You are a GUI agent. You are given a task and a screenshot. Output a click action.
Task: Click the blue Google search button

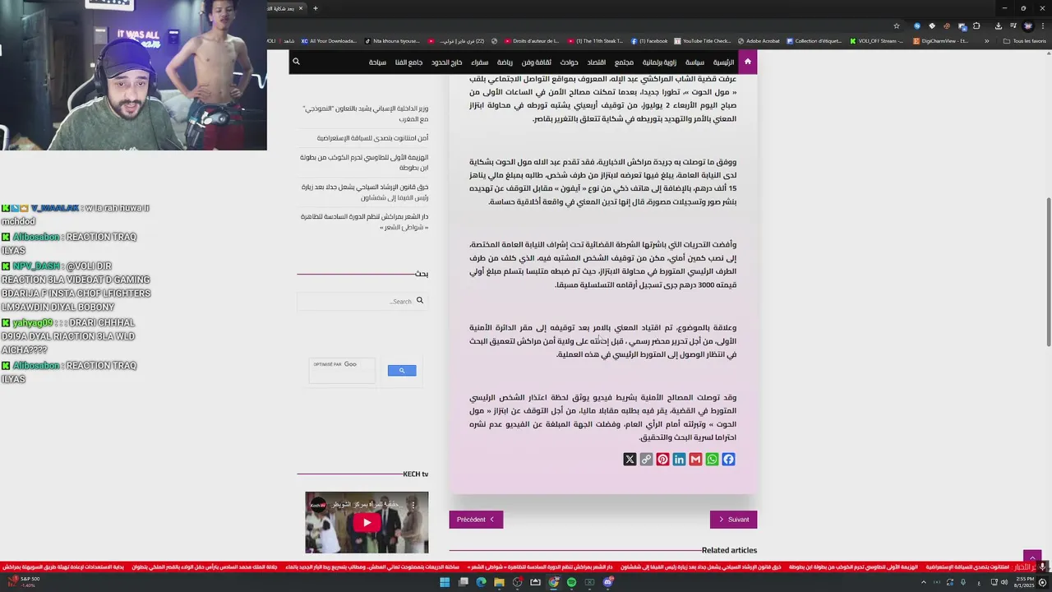click(x=402, y=371)
